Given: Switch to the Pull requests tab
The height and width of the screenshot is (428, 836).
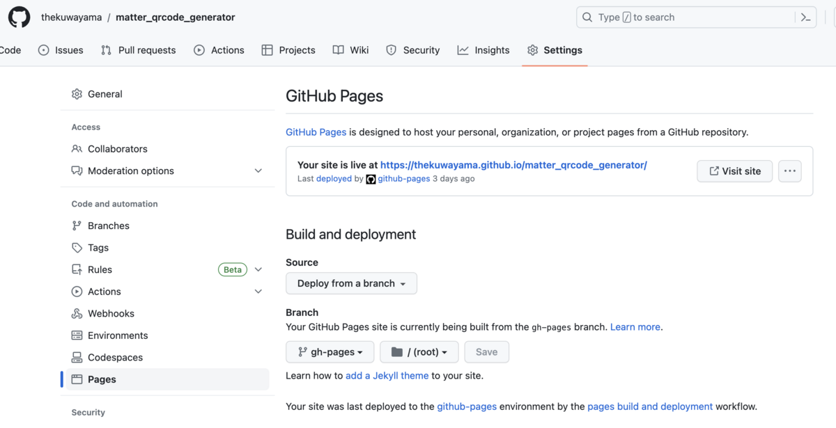Looking at the screenshot, I should [x=139, y=50].
